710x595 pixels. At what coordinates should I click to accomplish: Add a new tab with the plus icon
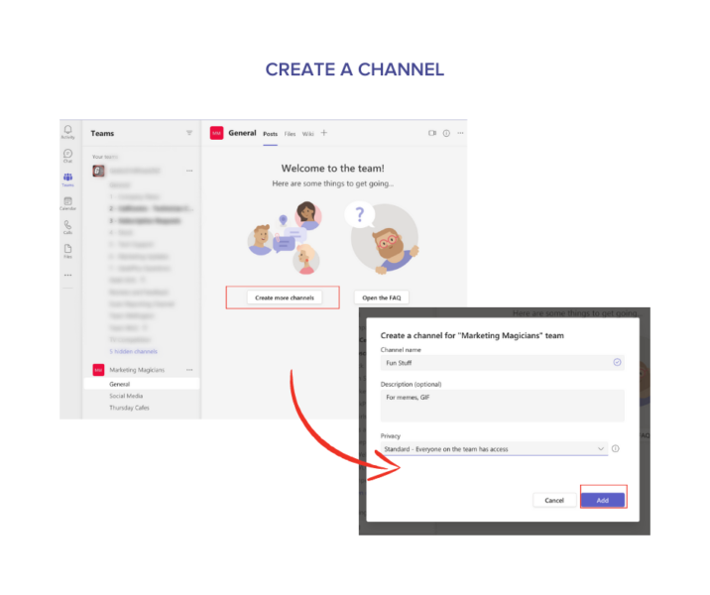pos(324,133)
